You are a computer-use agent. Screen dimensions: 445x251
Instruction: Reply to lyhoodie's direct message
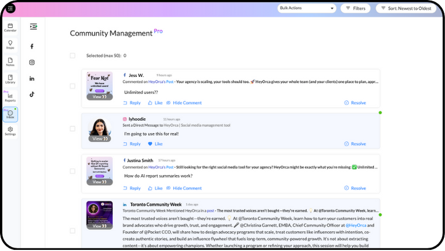pos(132,144)
